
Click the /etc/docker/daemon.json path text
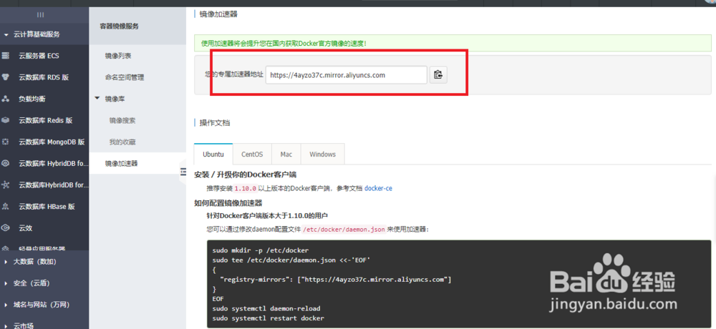click(344, 229)
